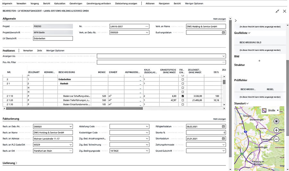Image resolution: width=289 pixels, height=171 pixels.
Task: Open the Genehmigen menu
Action: click(76, 4)
